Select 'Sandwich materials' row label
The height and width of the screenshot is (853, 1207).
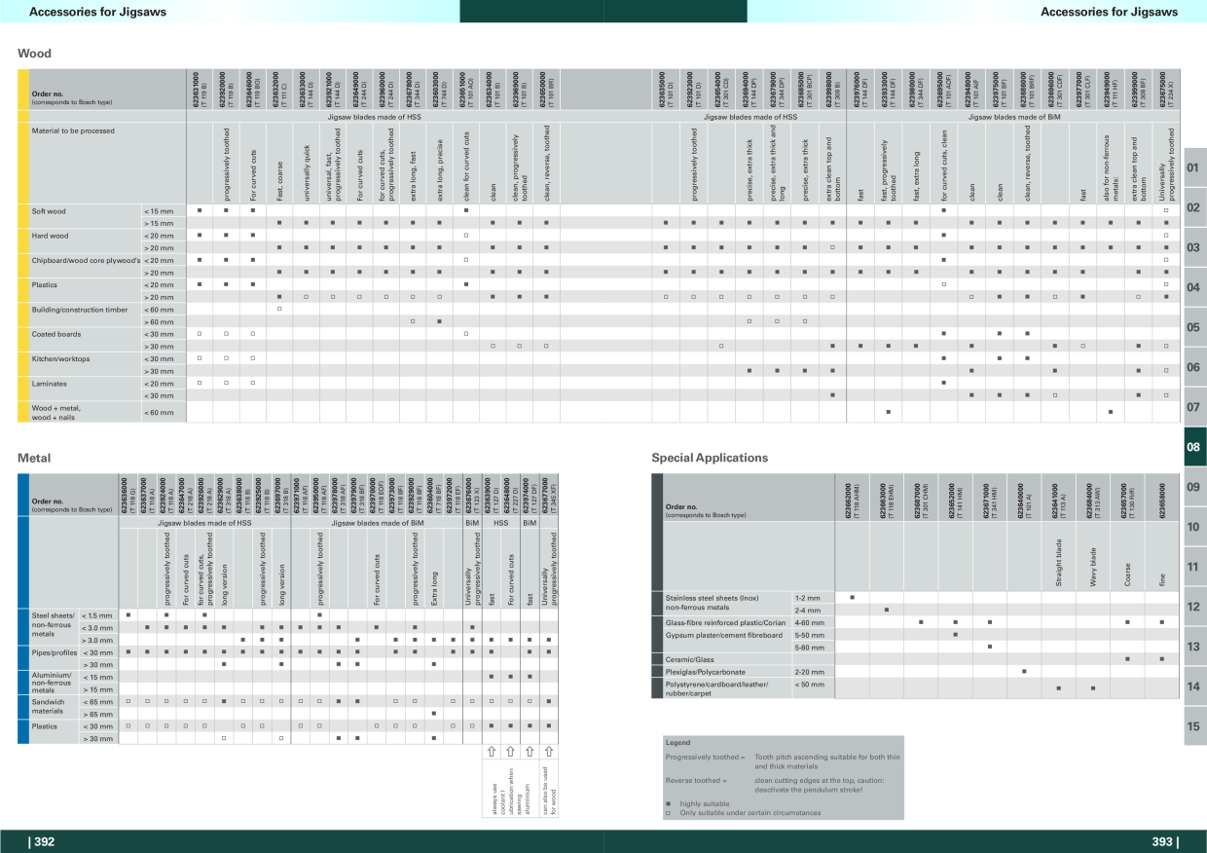point(49,706)
